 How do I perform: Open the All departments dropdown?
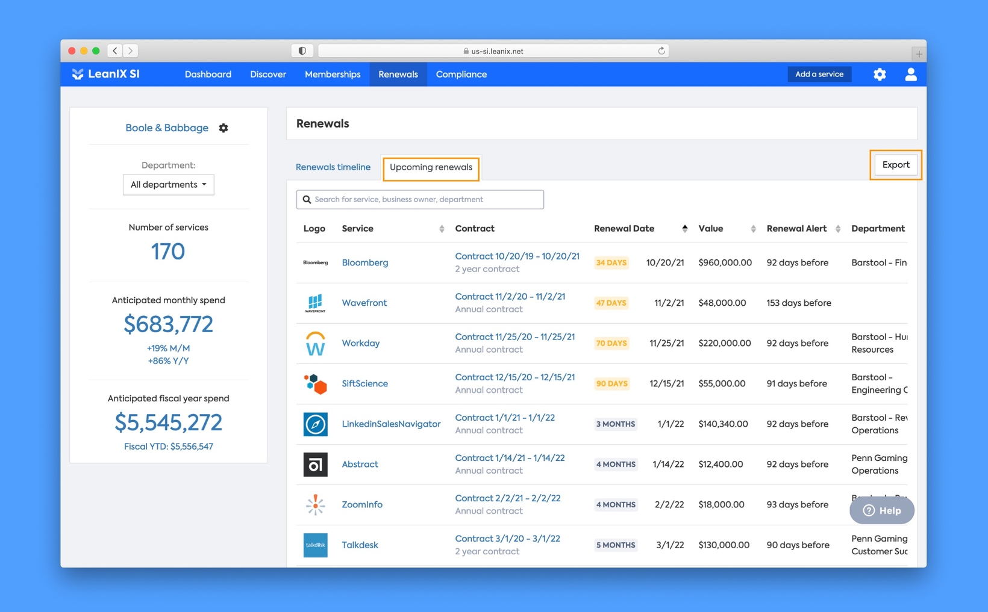(168, 185)
